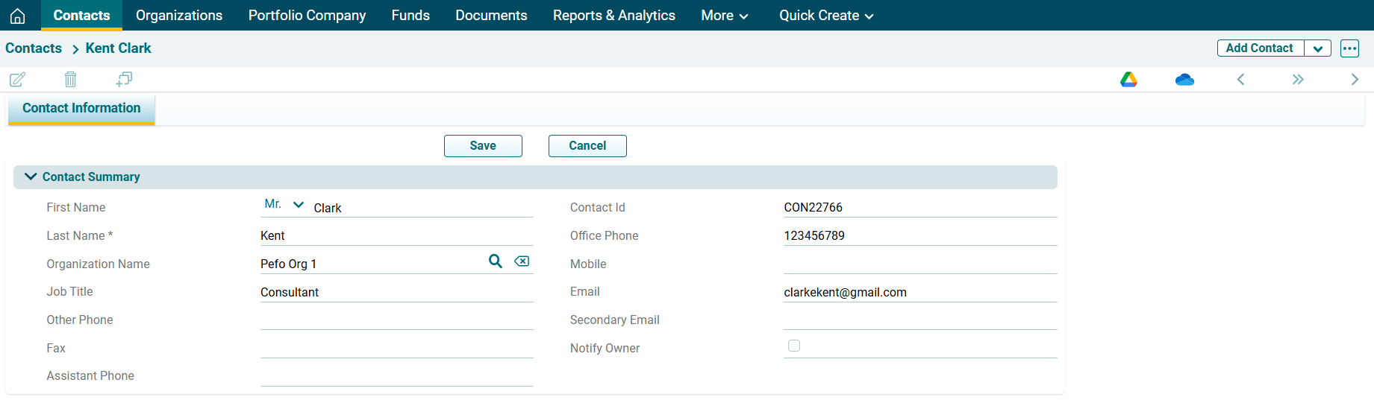Open the Quick Create dropdown
The height and width of the screenshot is (400, 1374).
[825, 16]
